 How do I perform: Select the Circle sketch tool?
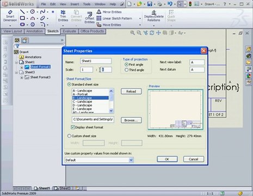[x=33, y=12]
